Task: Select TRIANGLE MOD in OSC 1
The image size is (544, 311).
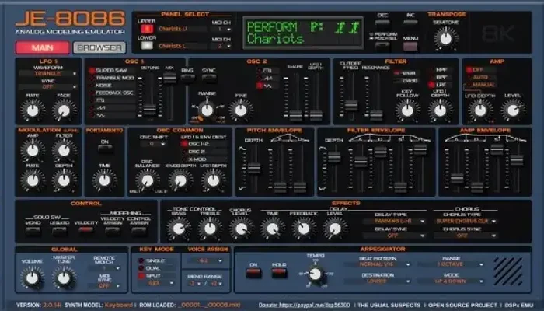Action: click(x=112, y=78)
